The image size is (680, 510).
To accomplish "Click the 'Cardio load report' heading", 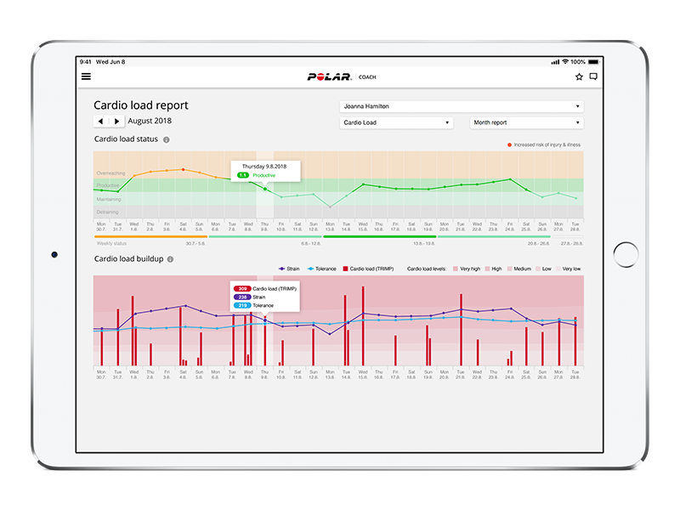I will coord(141,105).
